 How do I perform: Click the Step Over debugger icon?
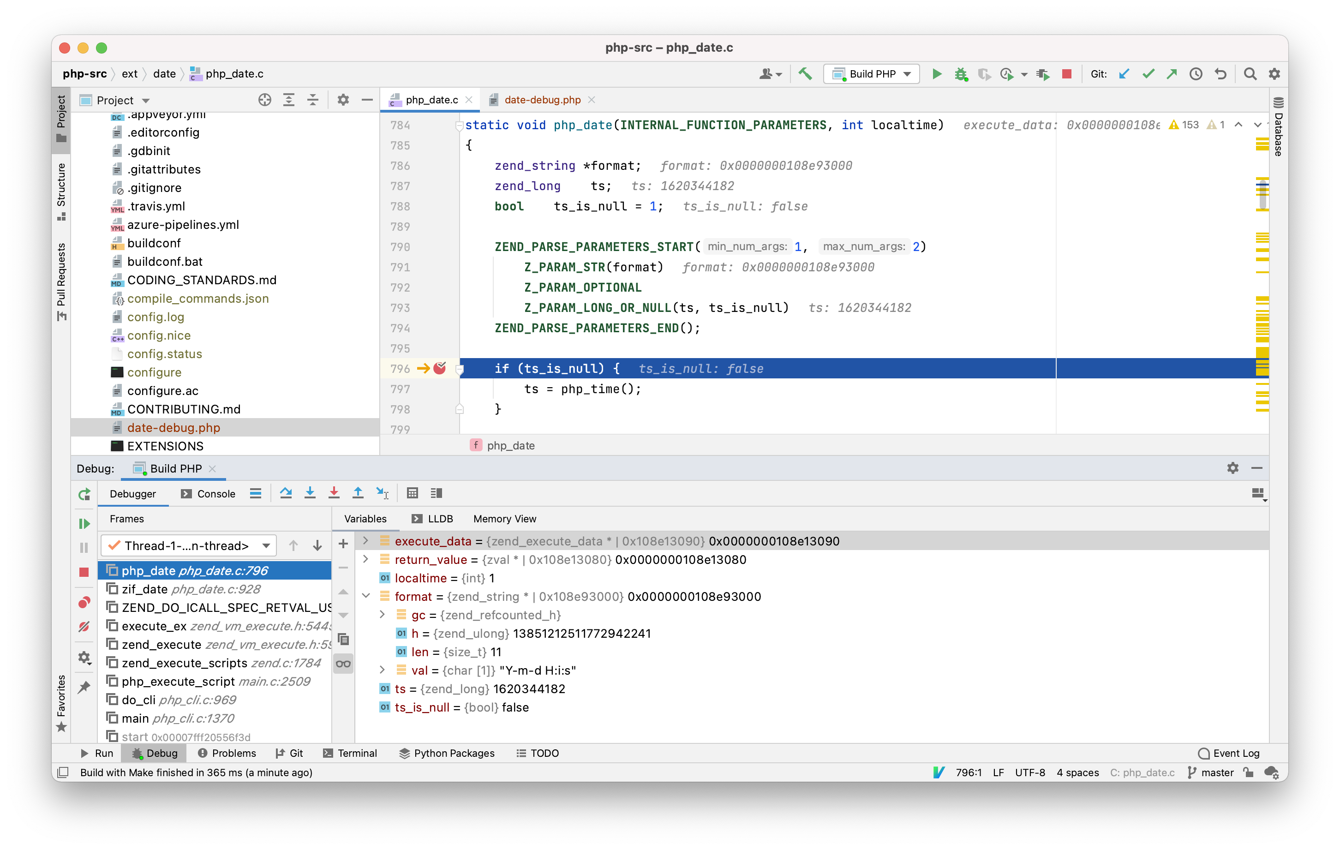pos(286,493)
